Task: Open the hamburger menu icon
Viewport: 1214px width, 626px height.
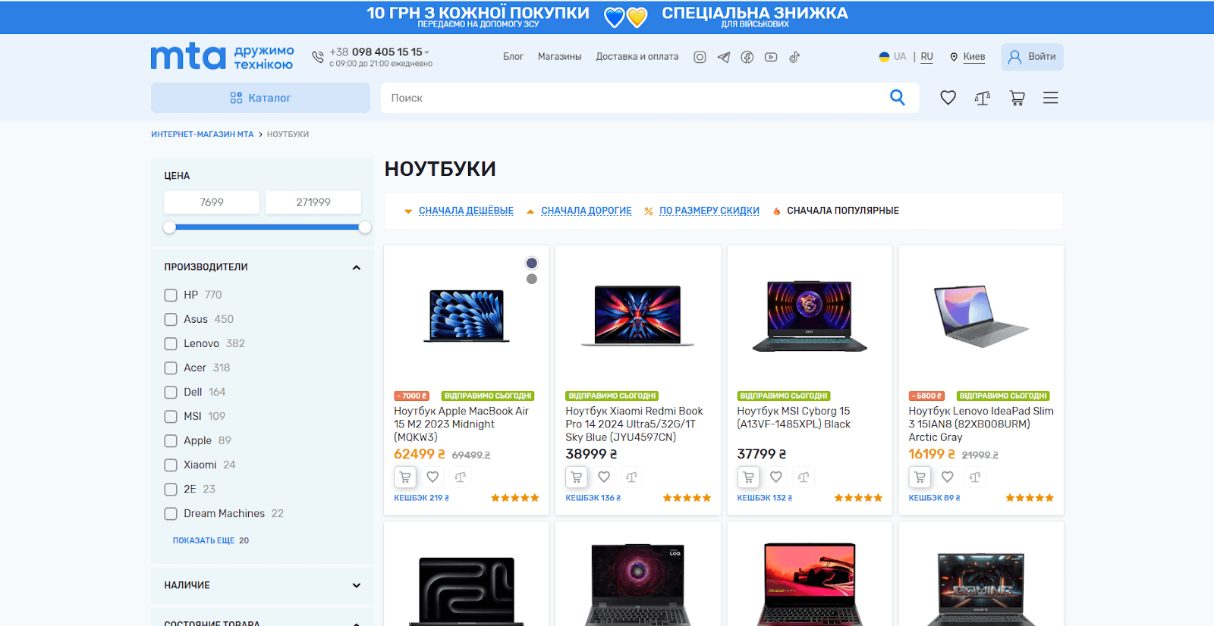Action: click(1051, 98)
